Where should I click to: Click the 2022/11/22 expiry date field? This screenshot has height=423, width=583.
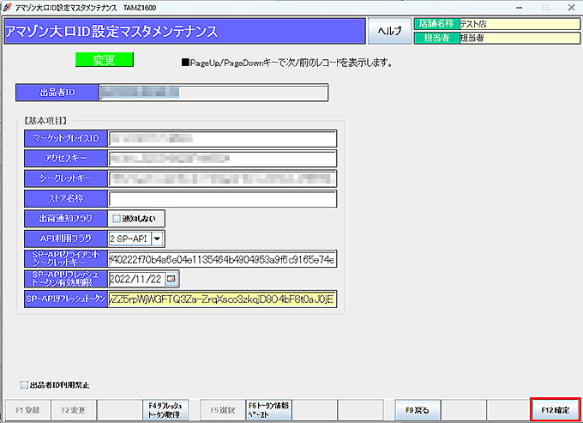[136, 279]
